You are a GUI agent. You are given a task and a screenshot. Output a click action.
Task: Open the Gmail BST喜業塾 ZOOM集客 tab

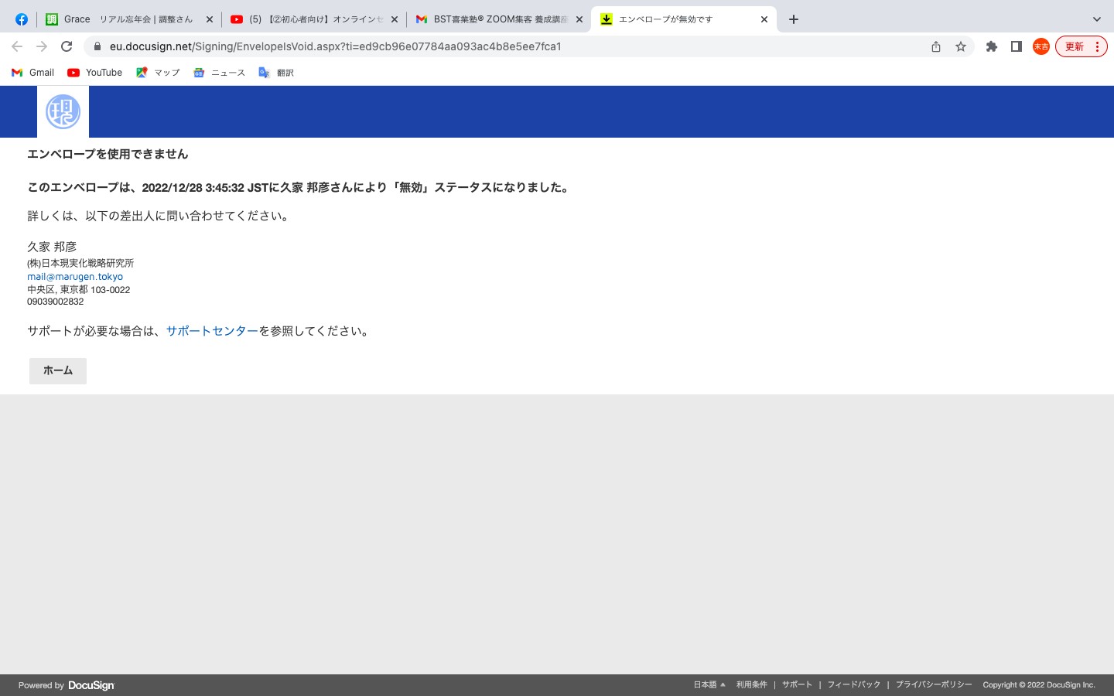pyautogui.click(x=499, y=19)
